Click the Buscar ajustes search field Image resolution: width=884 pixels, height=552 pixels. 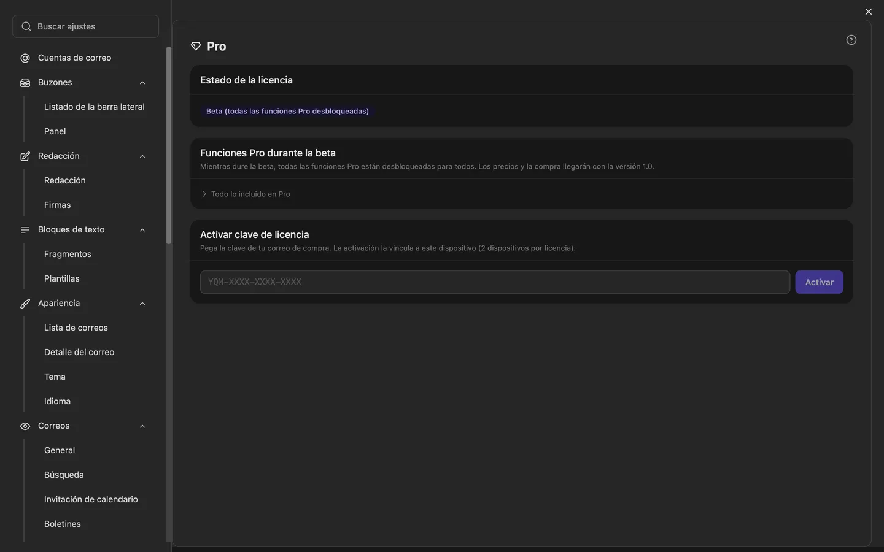pyautogui.click(x=85, y=26)
